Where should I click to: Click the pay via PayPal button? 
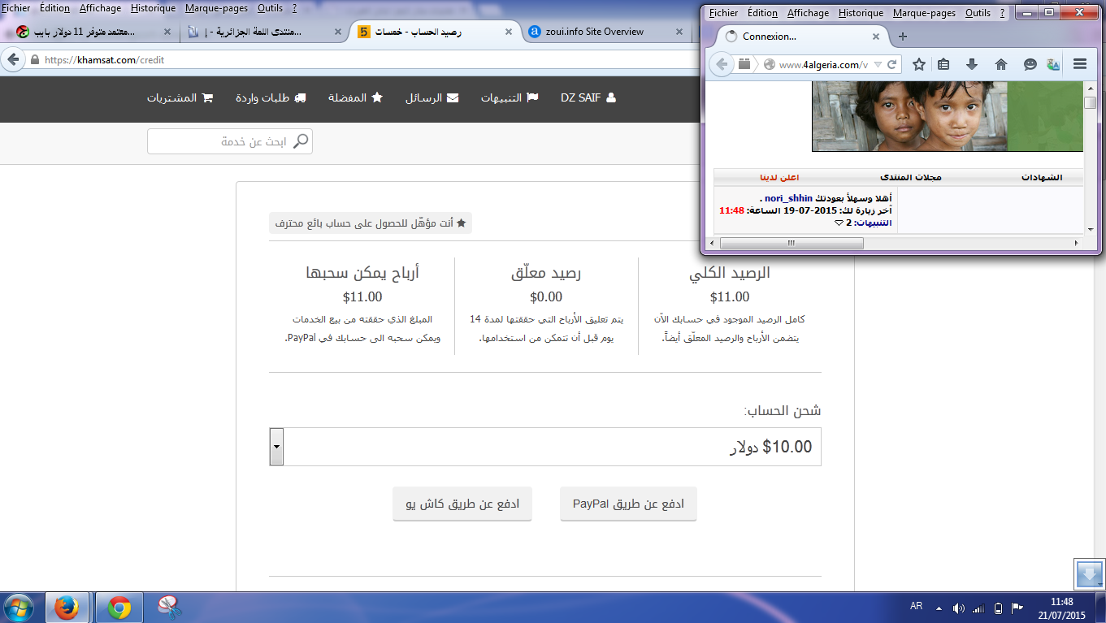pyautogui.click(x=628, y=504)
